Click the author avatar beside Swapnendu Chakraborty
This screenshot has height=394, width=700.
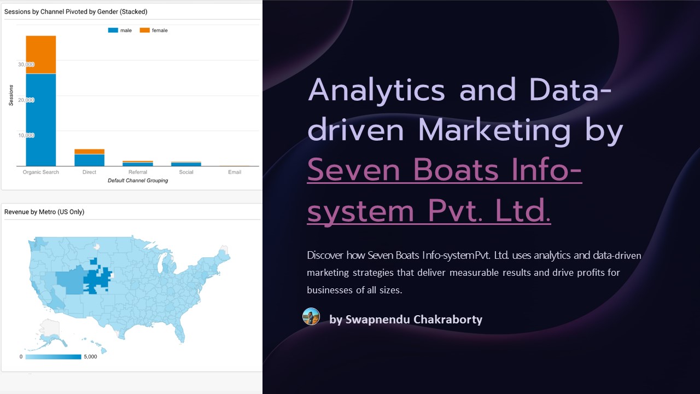(311, 316)
